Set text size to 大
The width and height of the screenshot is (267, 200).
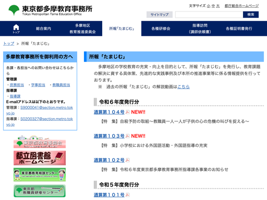click(x=218, y=6)
